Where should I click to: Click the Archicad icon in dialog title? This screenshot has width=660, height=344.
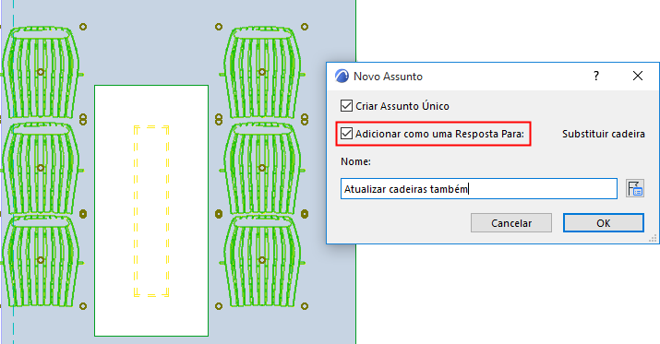pyautogui.click(x=342, y=77)
